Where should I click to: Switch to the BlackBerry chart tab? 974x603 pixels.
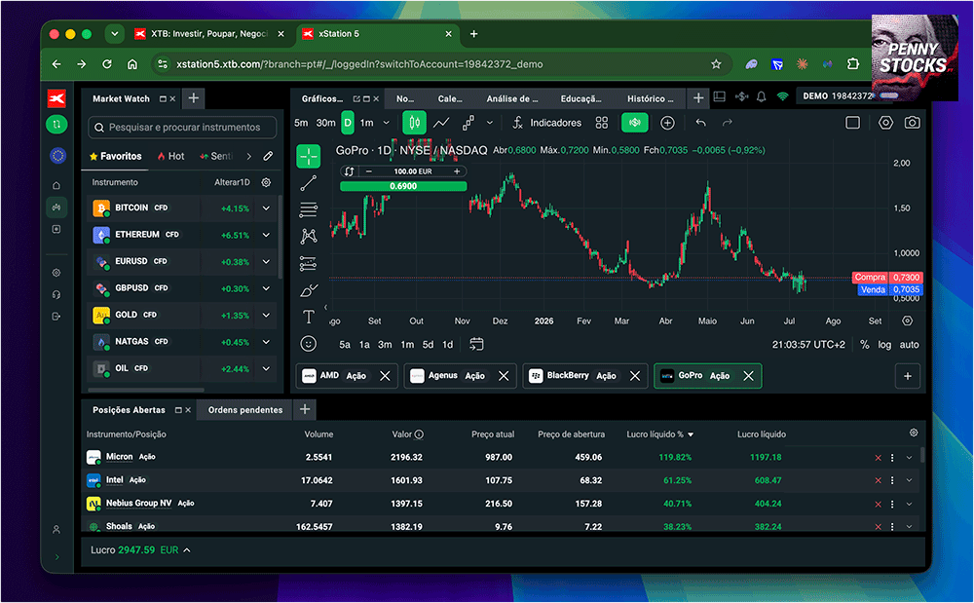pos(585,376)
